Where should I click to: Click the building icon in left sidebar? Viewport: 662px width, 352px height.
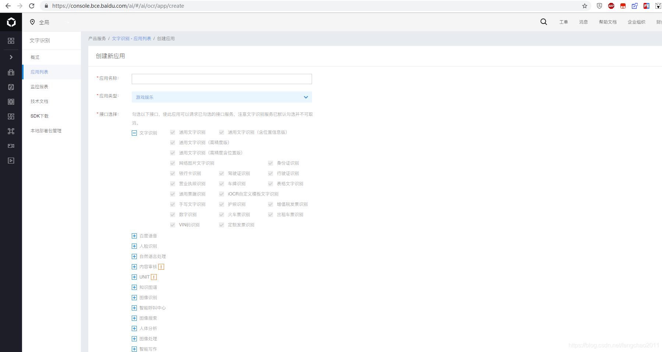click(x=11, y=72)
